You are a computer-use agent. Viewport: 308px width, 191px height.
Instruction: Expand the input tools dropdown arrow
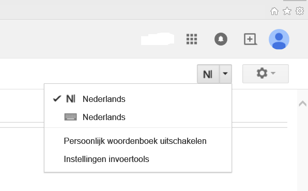[225, 74]
